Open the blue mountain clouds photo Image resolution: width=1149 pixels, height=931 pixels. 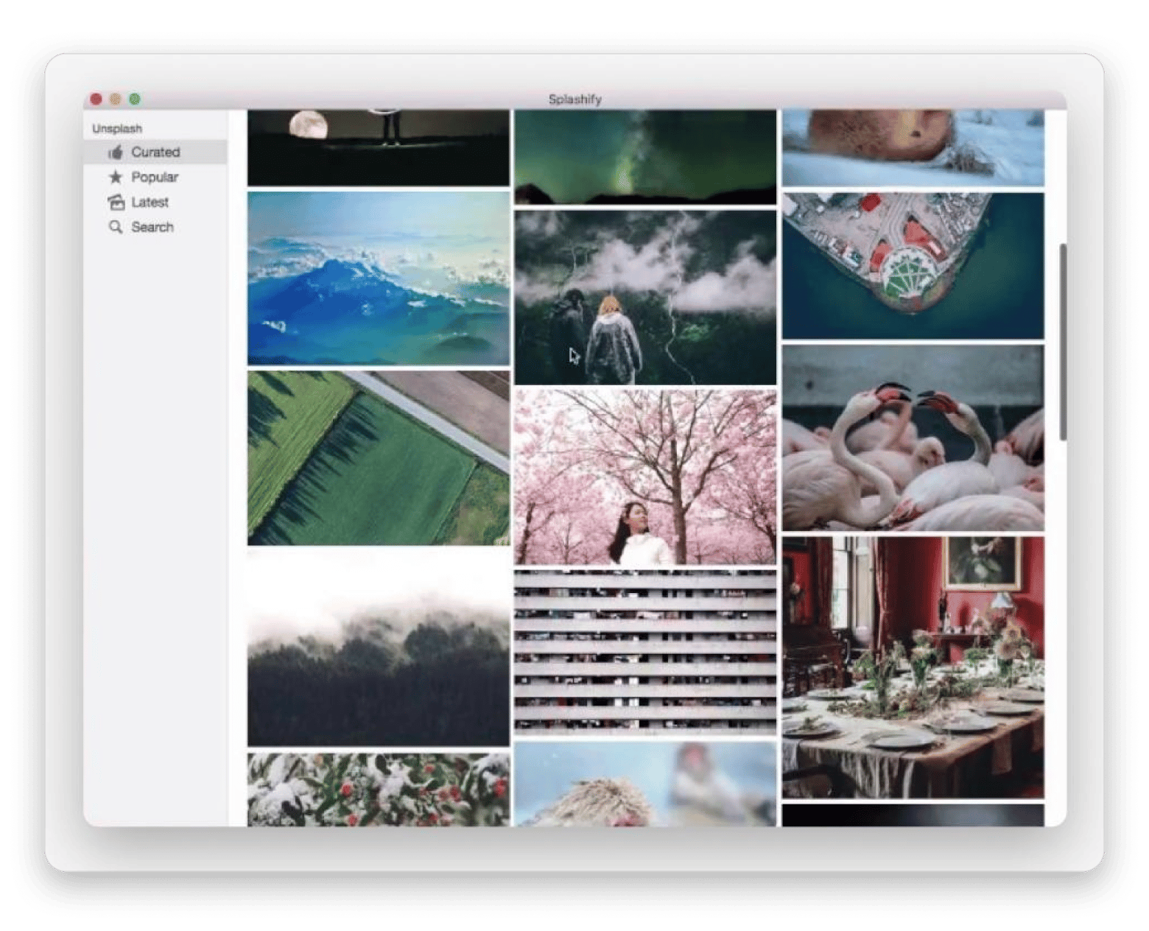pyautogui.click(x=379, y=278)
